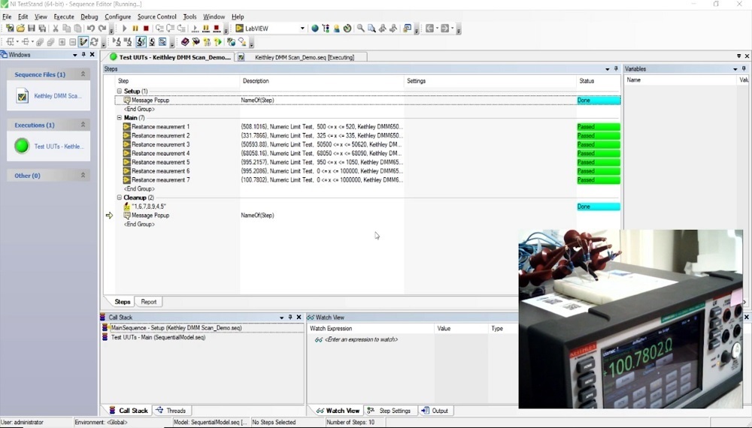Click the Save All toolbar icon
The image size is (752, 428).
pos(42,29)
